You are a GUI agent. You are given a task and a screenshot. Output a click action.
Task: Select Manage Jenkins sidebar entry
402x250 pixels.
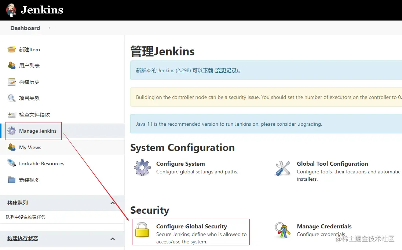[38, 131]
